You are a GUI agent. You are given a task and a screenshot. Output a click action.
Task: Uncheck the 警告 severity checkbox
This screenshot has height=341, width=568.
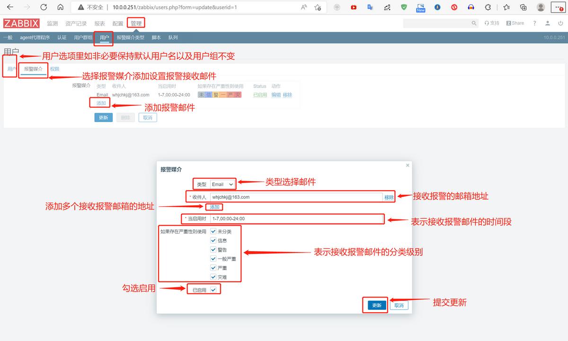(x=213, y=249)
